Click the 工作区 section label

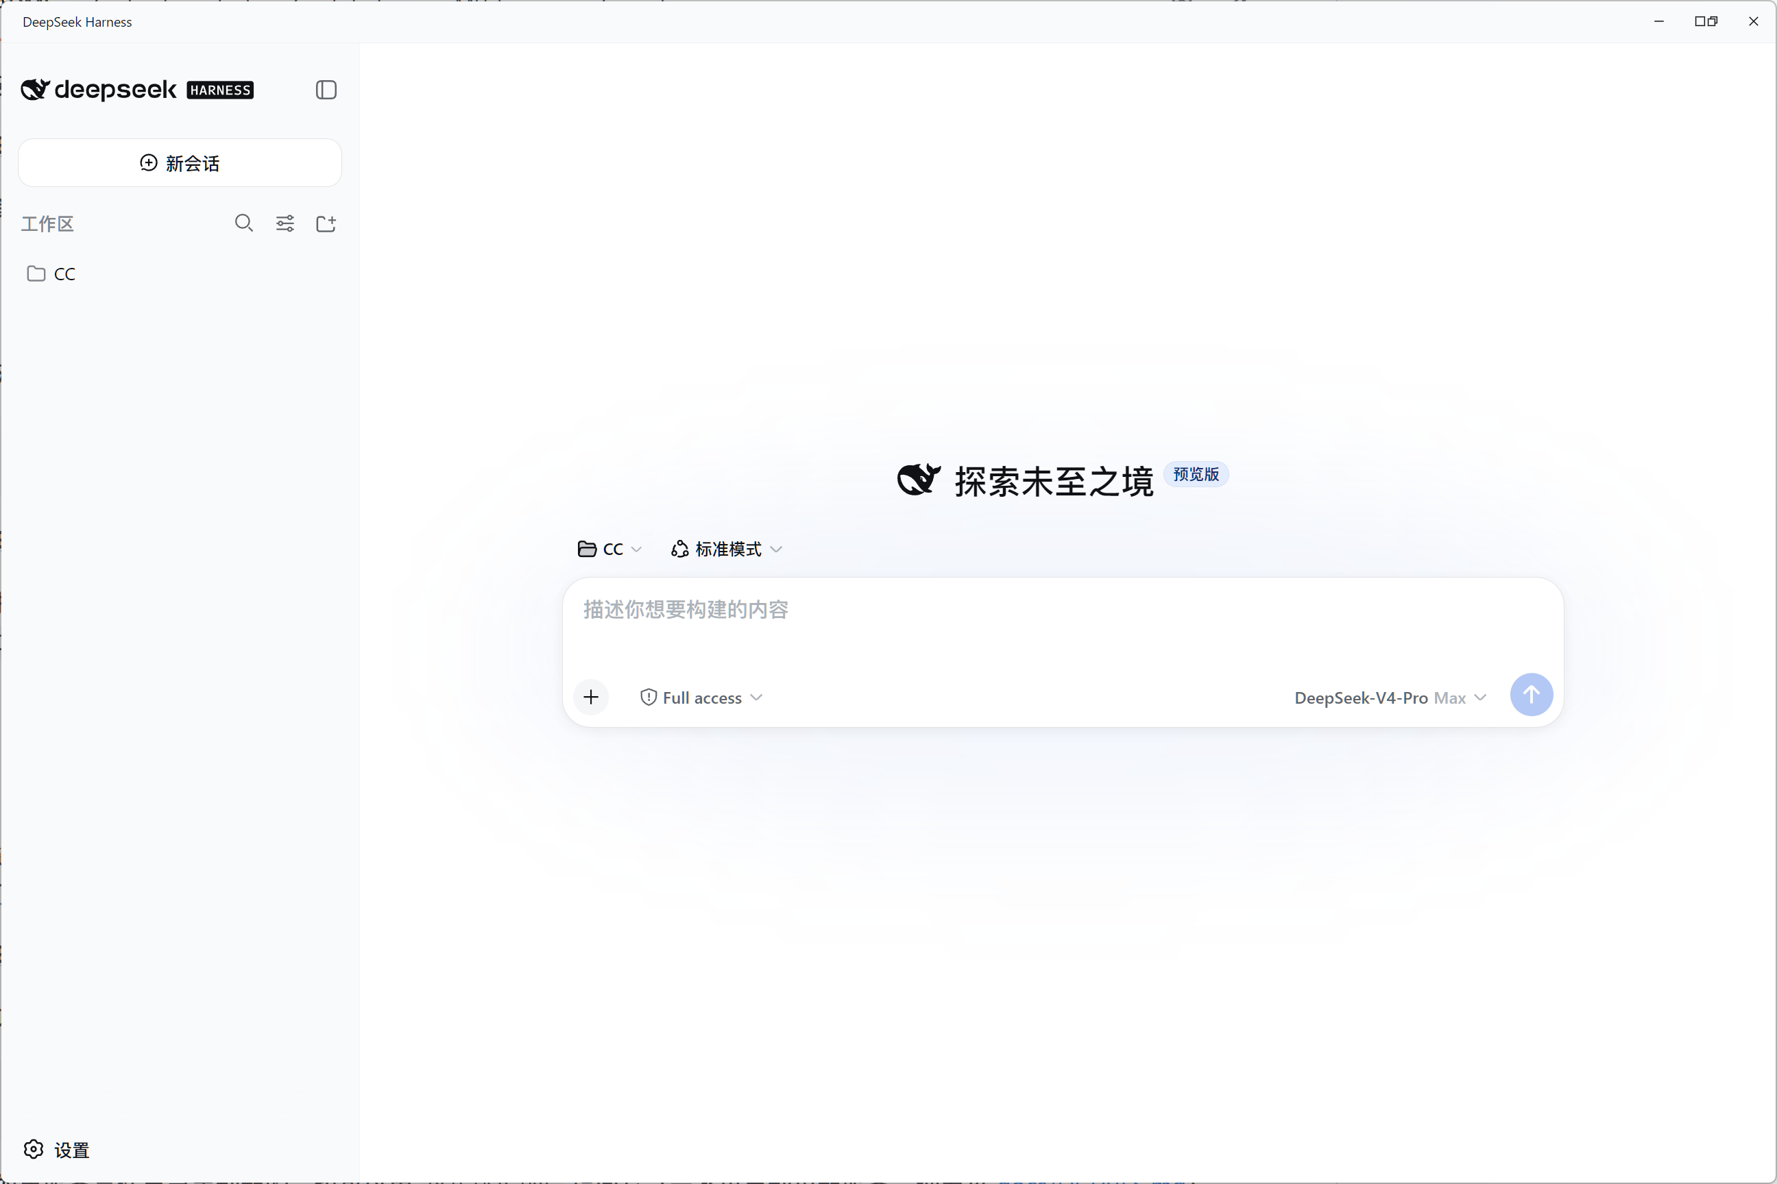click(47, 223)
